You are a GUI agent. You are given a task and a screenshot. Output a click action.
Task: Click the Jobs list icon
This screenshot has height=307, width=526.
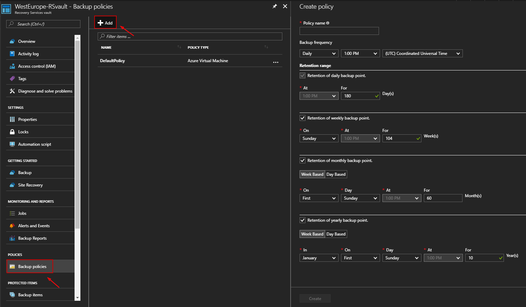12,213
